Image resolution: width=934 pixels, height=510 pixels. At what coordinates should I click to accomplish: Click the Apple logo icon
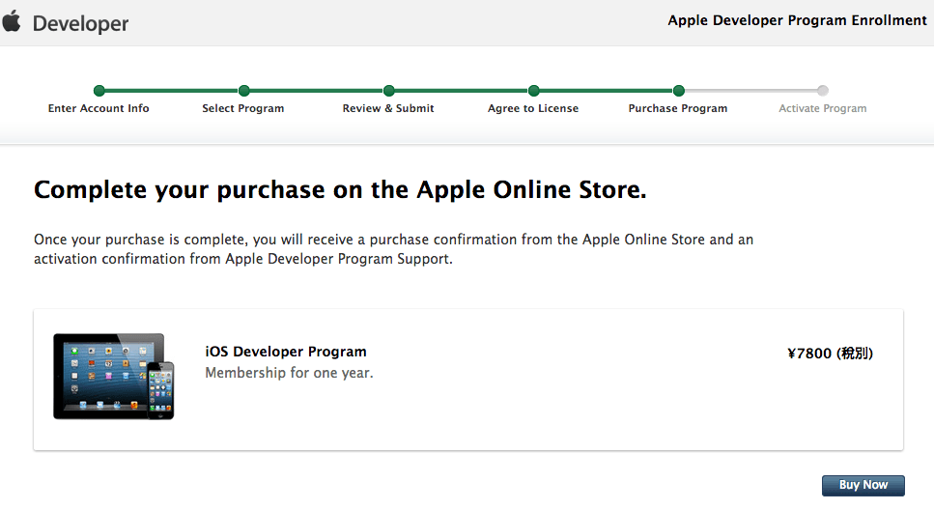pos(12,21)
